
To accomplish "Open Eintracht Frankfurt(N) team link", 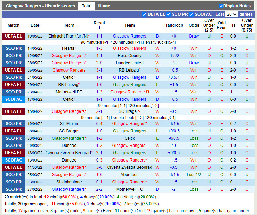I will tap(68, 36).
